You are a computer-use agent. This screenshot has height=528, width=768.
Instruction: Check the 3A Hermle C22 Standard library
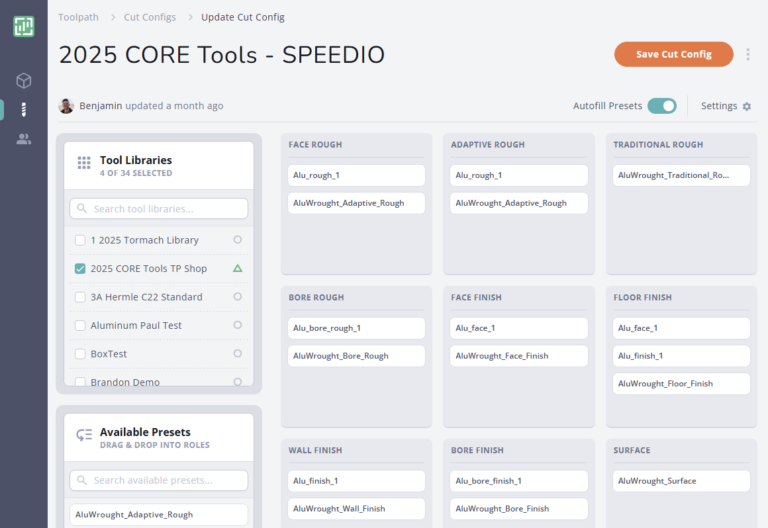(x=80, y=297)
